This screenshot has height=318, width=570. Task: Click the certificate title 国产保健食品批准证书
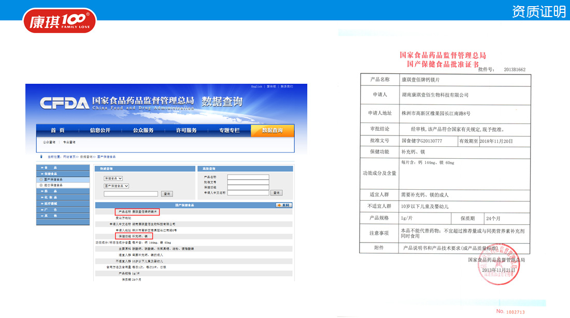tap(443, 64)
